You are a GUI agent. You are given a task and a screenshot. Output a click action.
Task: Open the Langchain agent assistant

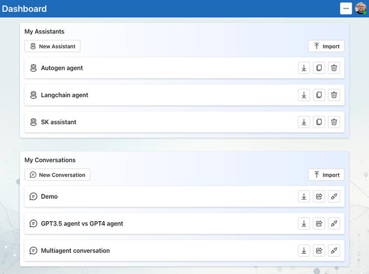click(184, 95)
